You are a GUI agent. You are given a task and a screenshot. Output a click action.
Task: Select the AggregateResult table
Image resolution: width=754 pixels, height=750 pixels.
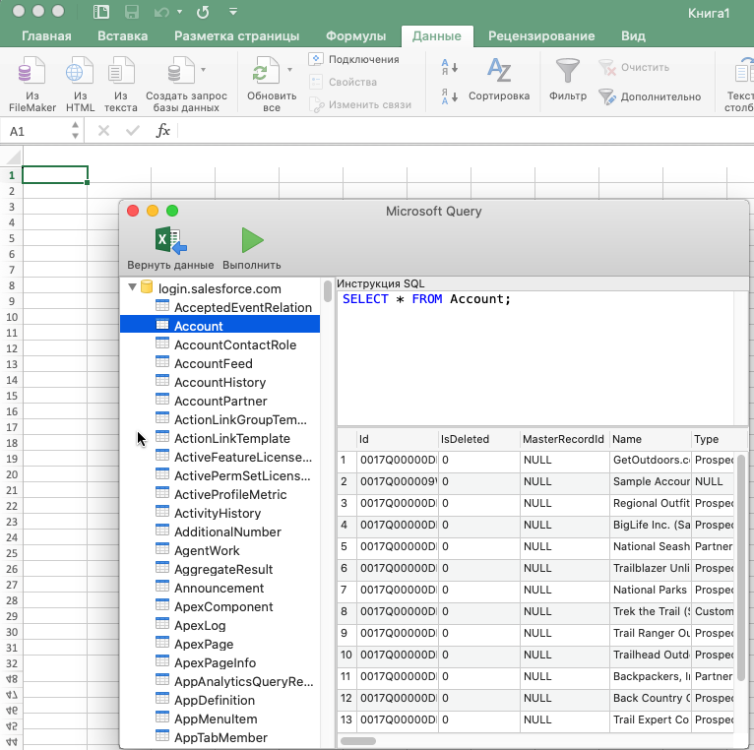[220, 570]
